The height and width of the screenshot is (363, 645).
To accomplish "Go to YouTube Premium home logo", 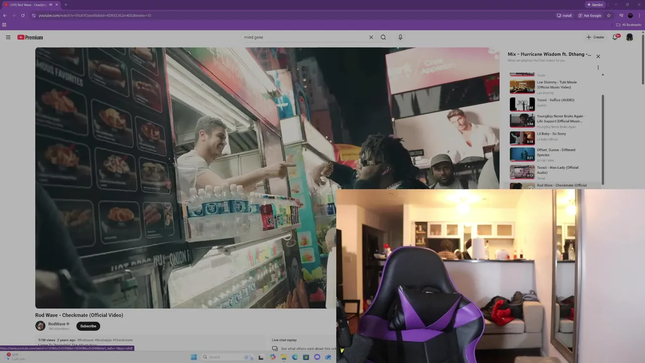I will click(x=30, y=37).
